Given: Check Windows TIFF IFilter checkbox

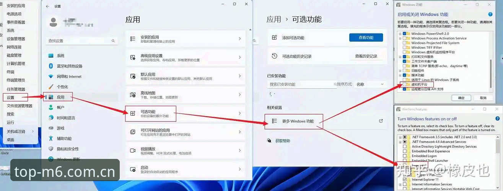Looking at the screenshot, I should (x=405, y=47).
